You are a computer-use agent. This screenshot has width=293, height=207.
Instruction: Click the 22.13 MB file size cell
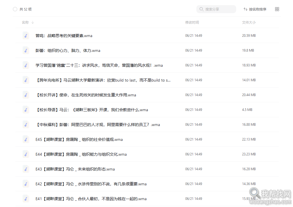249,139
